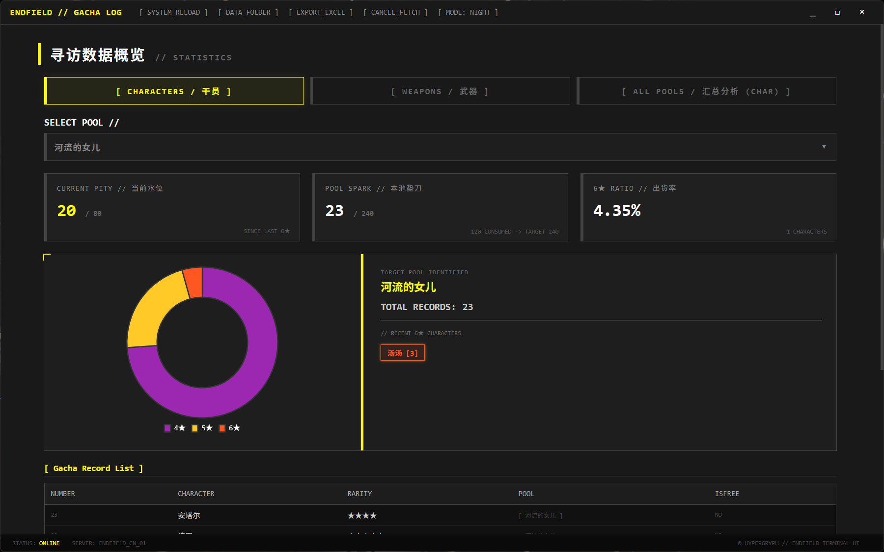Click the [ 河流的女儿 ] pool cell
This screenshot has width=884, height=552.
540,515
